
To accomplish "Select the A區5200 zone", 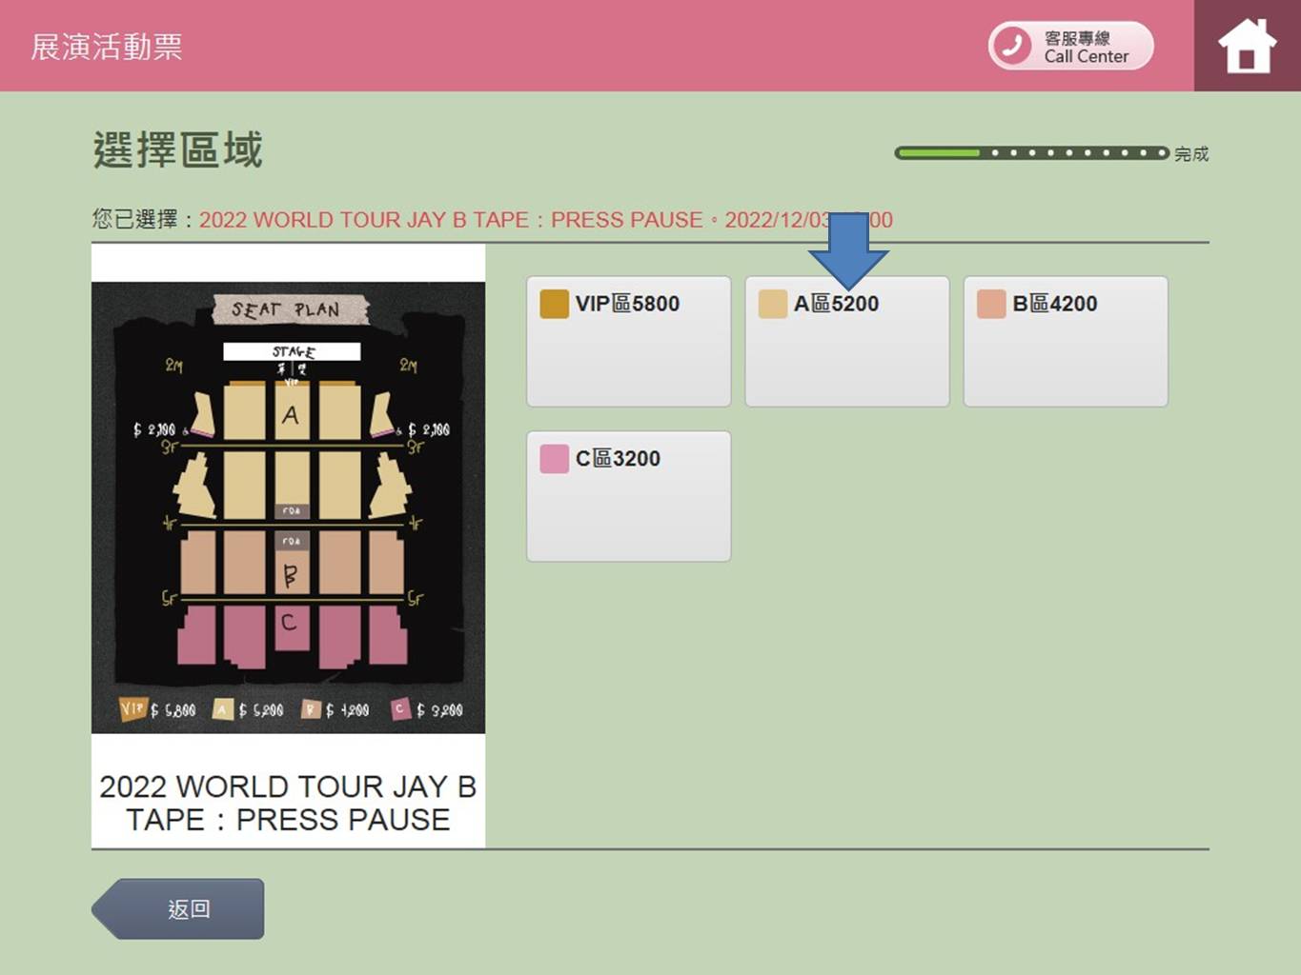I will point(847,342).
